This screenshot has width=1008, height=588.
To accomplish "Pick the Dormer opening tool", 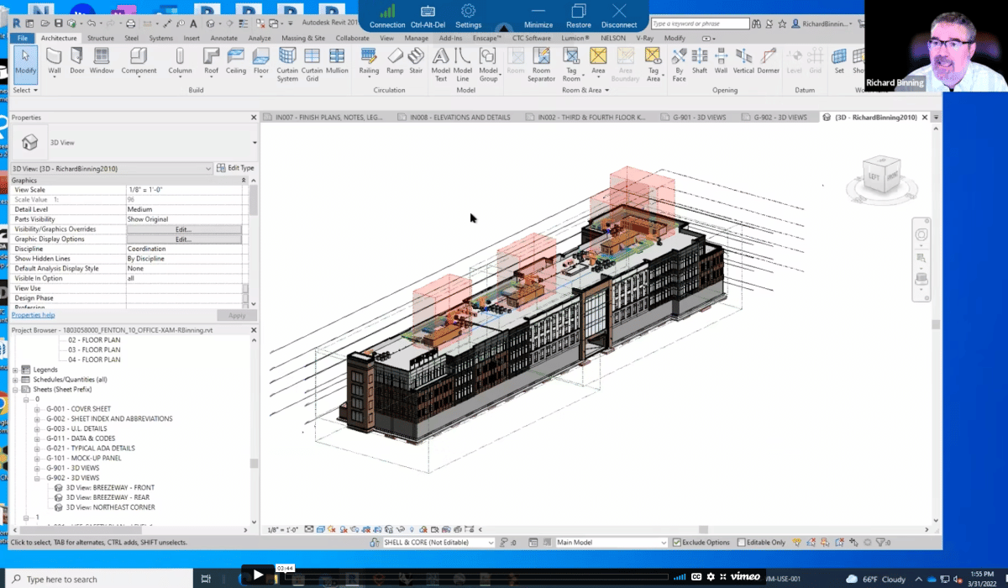I will click(768, 60).
